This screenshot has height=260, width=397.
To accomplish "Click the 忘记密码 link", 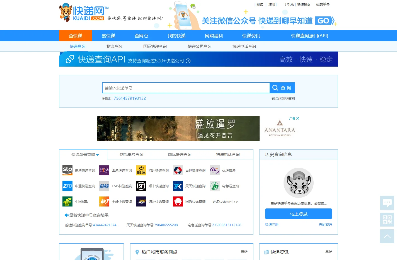I will (x=325, y=225).
